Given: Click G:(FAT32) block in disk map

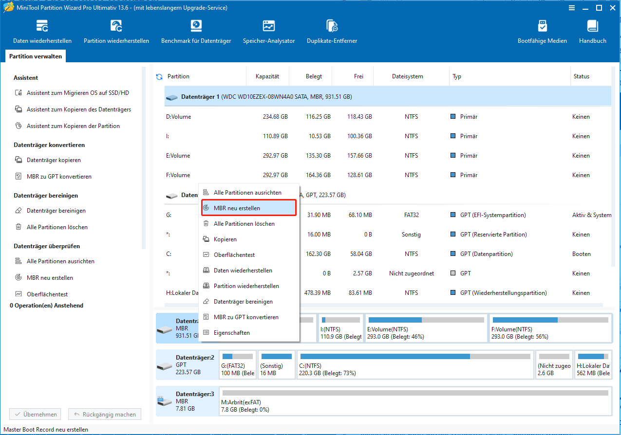Looking at the screenshot, I should click(238, 364).
